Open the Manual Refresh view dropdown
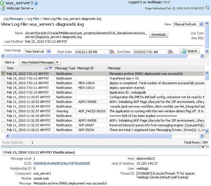 [x=201, y=24]
